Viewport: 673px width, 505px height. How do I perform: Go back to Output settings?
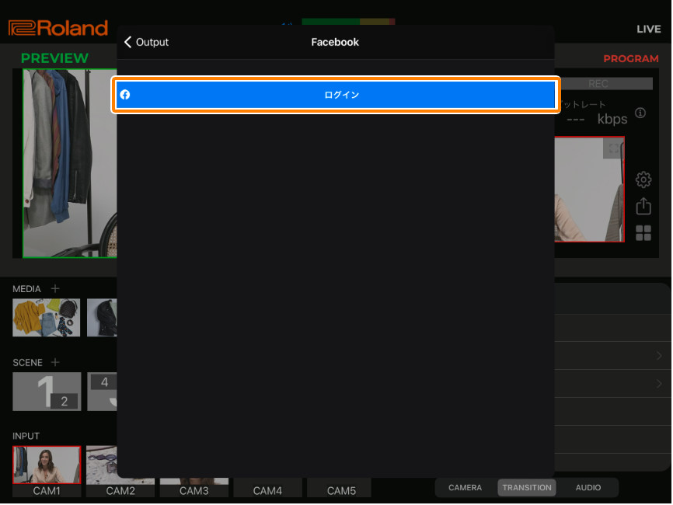tap(146, 42)
